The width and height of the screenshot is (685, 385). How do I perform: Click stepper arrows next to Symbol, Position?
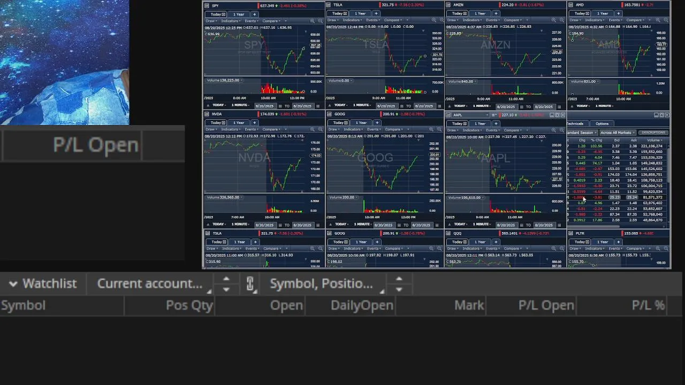point(399,284)
